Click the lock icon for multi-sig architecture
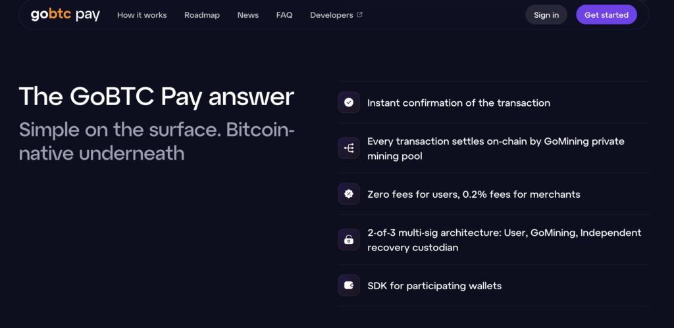The width and height of the screenshot is (674, 328). click(x=349, y=239)
